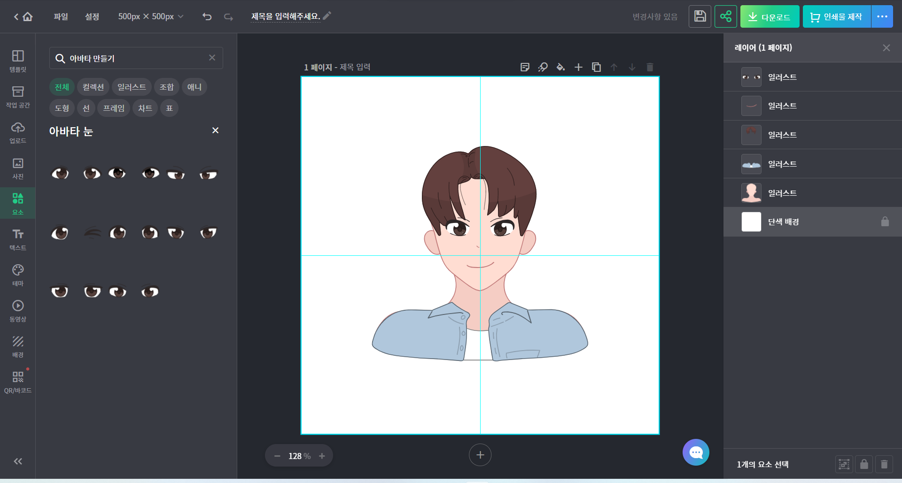Toggle the lock on 단색 배경 layer
The height and width of the screenshot is (483, 902).
[x=885, y=222]
